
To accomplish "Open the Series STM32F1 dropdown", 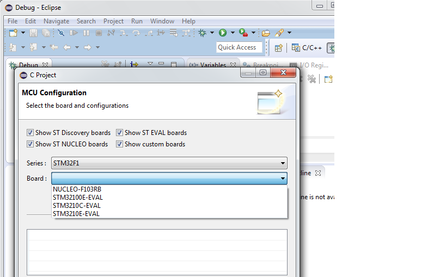I will [169, 163].
